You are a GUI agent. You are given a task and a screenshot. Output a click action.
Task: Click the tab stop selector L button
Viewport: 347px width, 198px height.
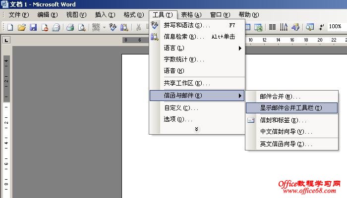[x=6, y=40]
